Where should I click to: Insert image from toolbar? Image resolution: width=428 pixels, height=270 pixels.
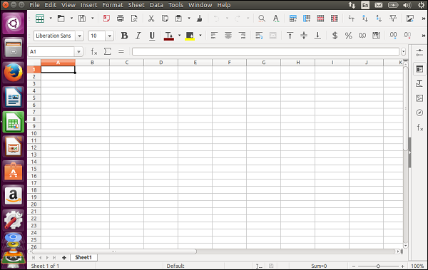pyautogui.click(x=410, y=19)
